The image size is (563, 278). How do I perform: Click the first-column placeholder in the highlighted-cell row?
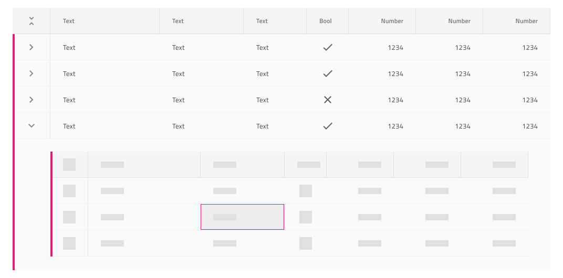tap(69, 217)
